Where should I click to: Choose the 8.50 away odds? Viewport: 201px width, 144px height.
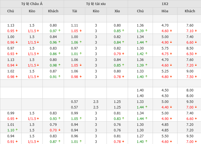point(190,48)
